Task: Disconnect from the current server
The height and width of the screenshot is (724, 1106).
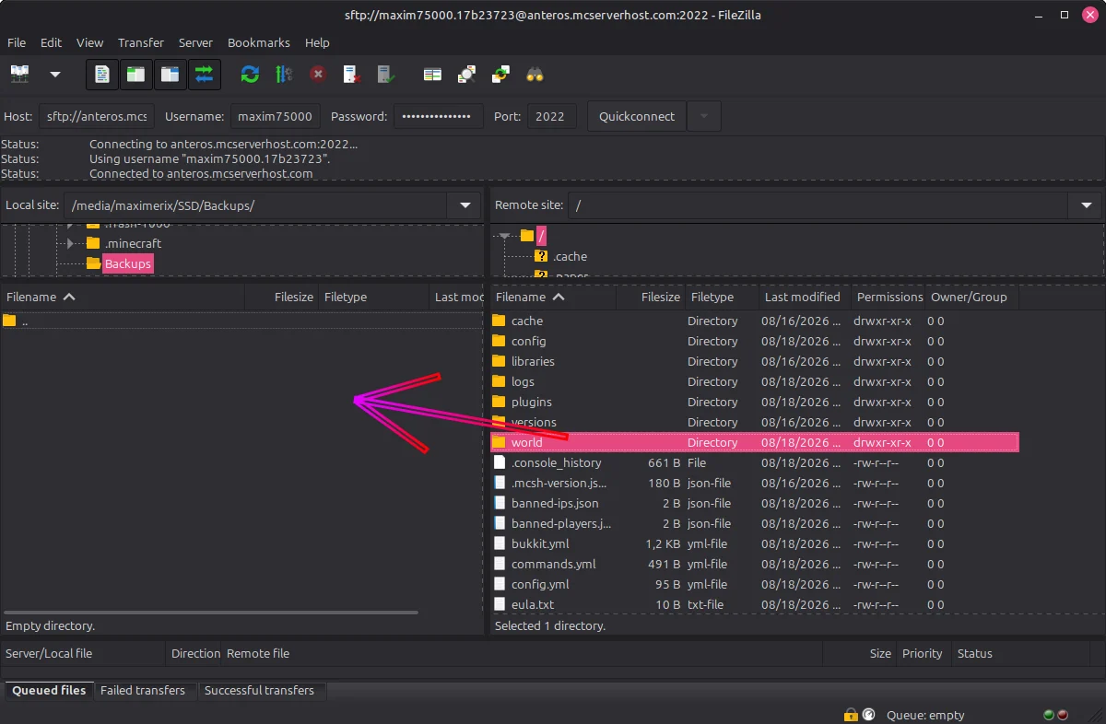Action: coord(351,75)
